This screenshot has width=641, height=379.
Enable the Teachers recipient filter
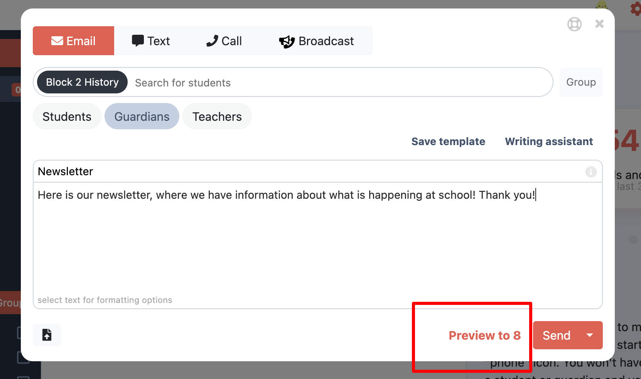pos(217,116)
